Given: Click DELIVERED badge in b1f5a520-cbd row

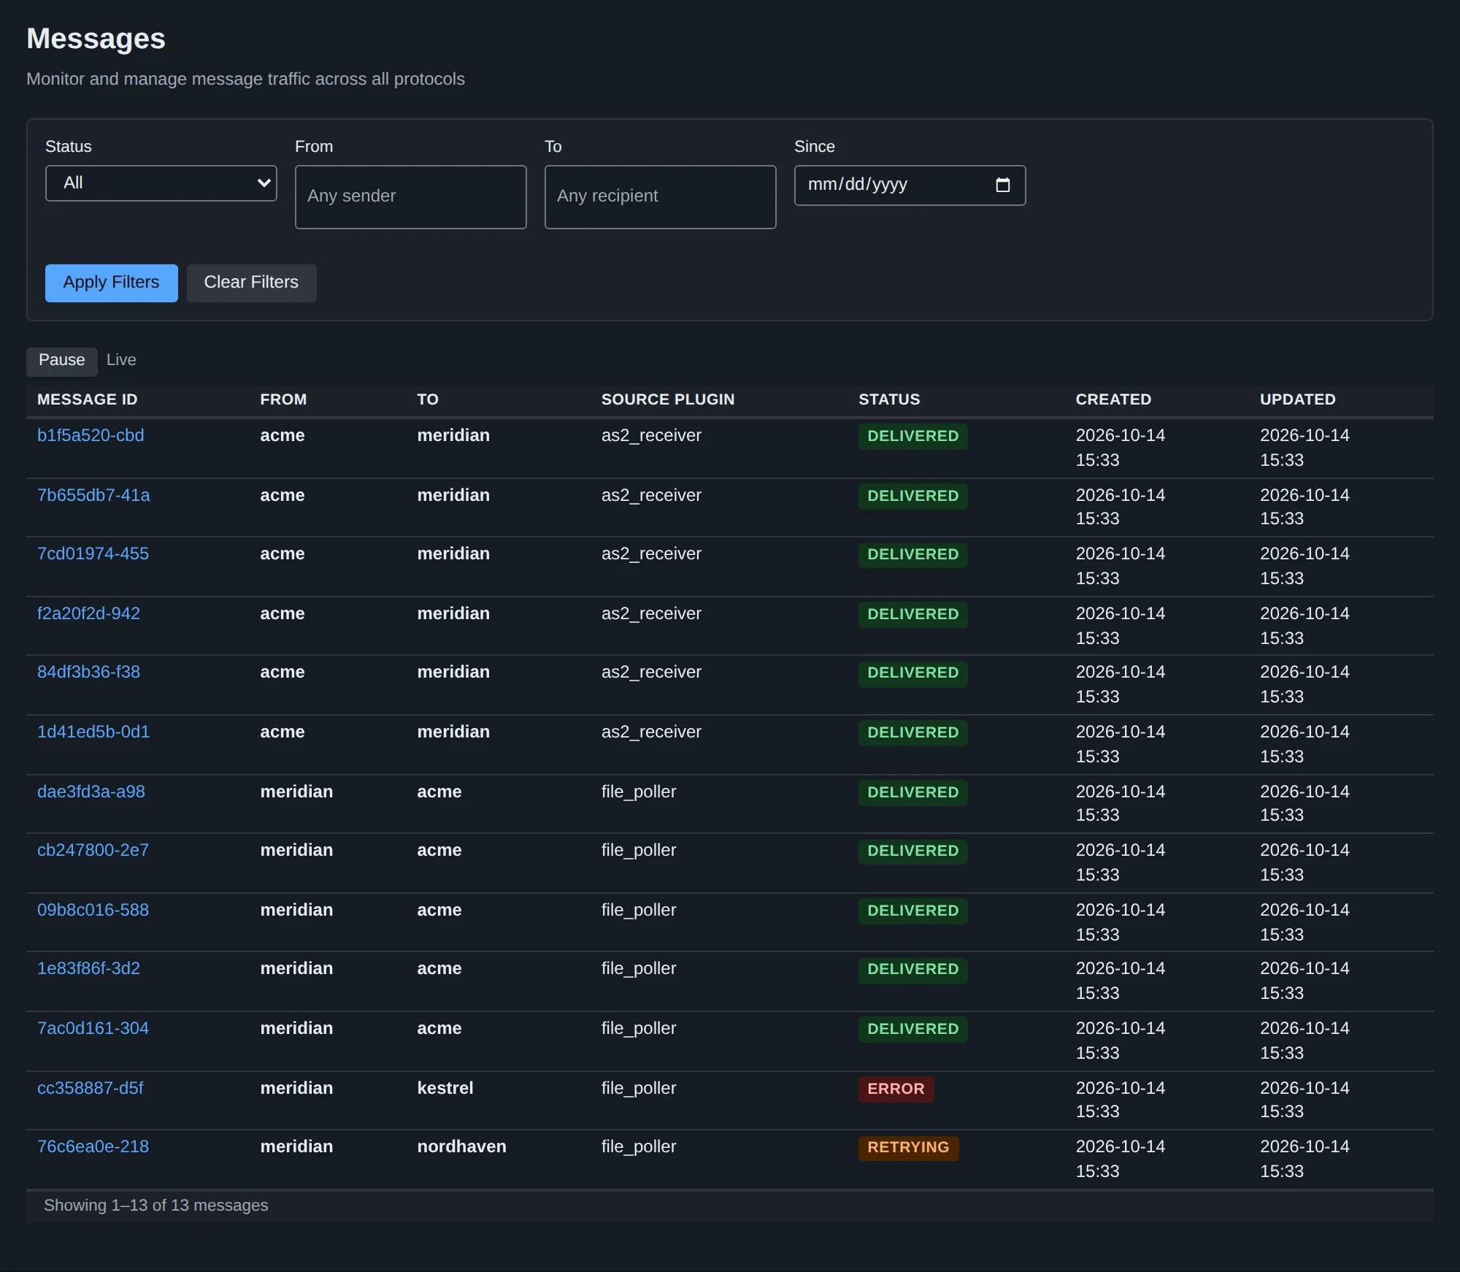Looking at the screenshot, I should (x=912, y=437).
